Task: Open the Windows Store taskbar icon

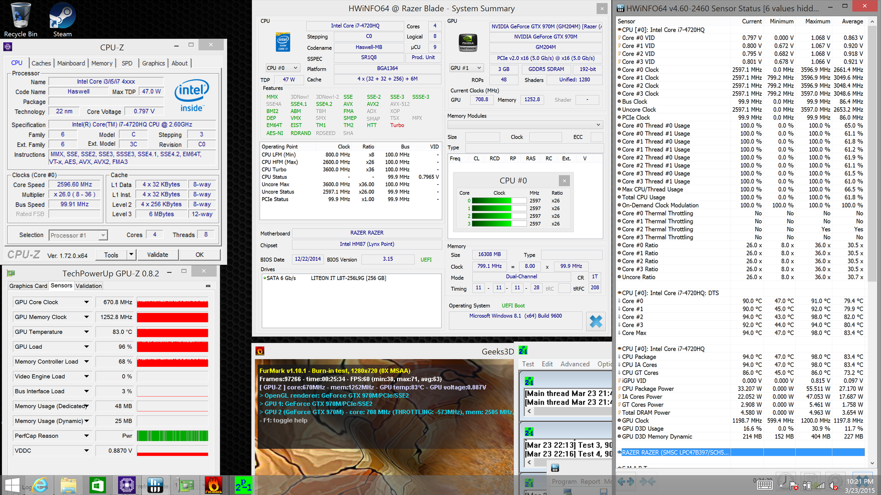Action: [x=97, y=485]
